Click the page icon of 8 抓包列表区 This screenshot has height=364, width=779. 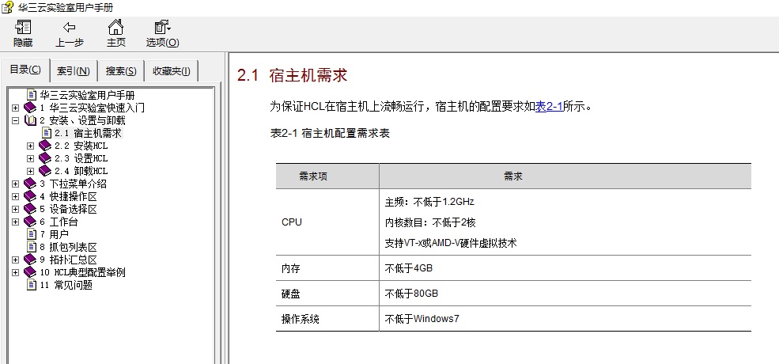click(x=32, y=247)
